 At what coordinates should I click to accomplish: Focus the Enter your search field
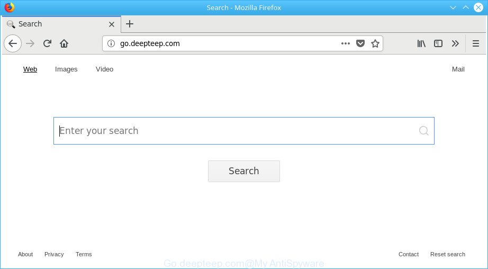[236, 131]
